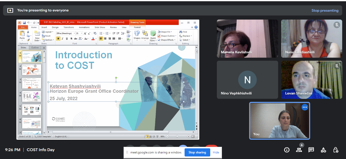Click the Stop sharing button
The height and width of the screenshot is (159, 346).
(x=197, y=152)
